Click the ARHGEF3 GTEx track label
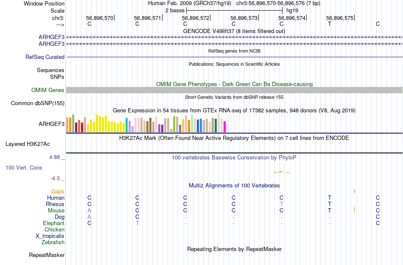Viewport: 403px width, 265px height. click(51, 124)
